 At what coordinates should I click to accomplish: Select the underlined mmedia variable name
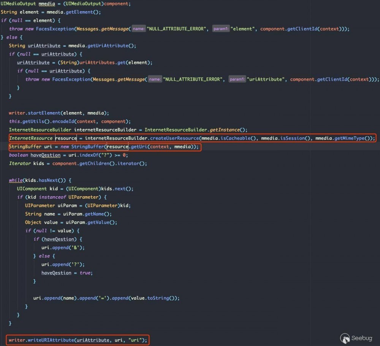[46, 3]
